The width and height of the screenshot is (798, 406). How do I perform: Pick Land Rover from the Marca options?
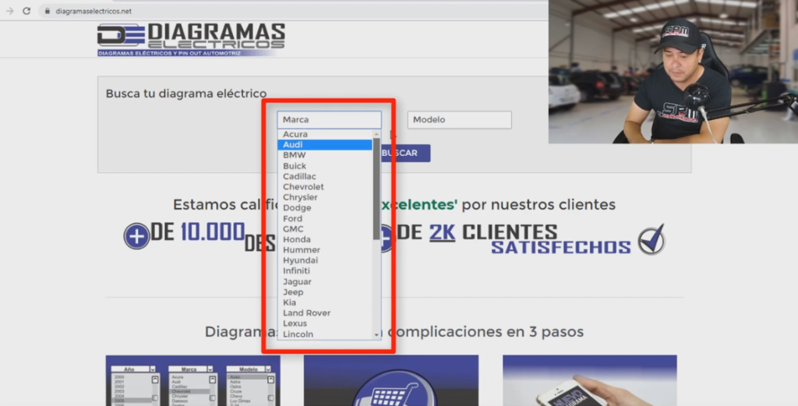click(325, 313)
